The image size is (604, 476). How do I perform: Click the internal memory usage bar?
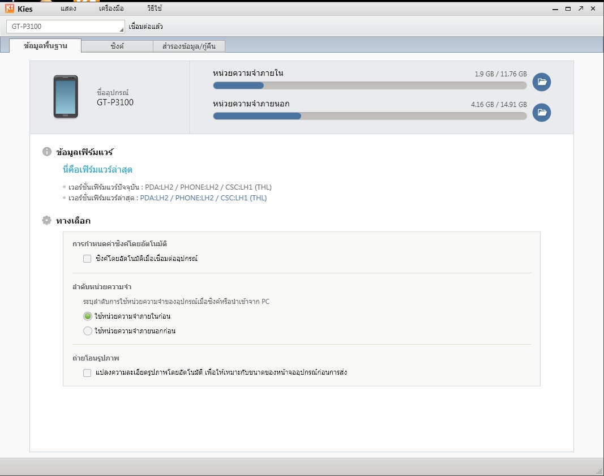370,85
